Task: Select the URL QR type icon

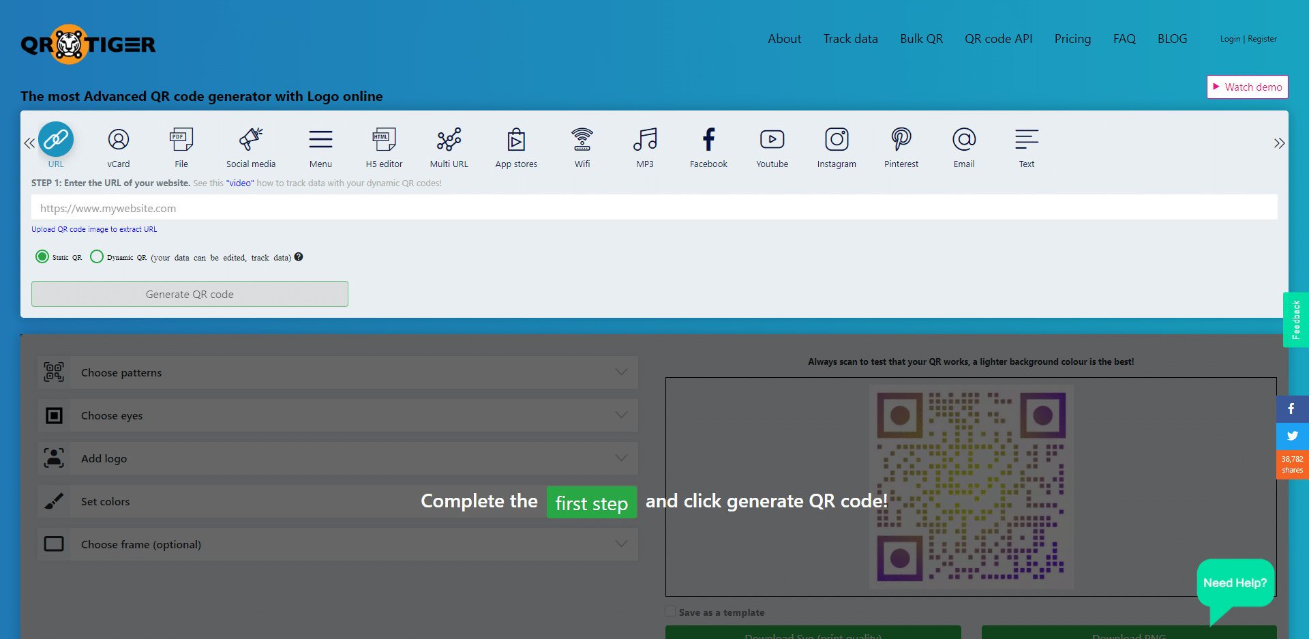Action: (x=56, y=139)
